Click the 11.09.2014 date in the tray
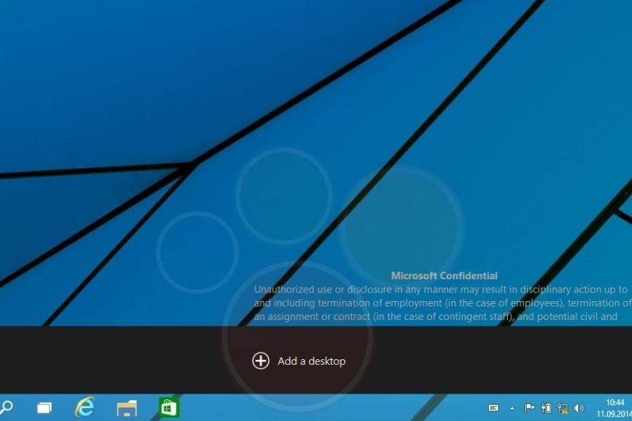This screenshot has width=632, height=421. click(614, 413)
